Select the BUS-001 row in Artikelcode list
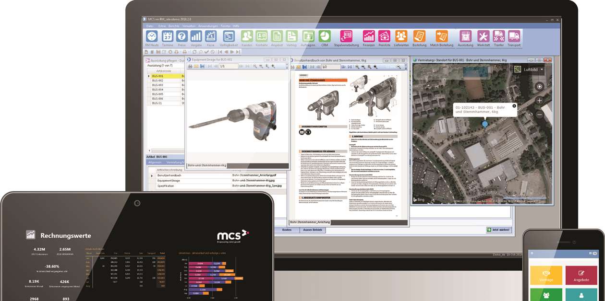 point(166,76)
